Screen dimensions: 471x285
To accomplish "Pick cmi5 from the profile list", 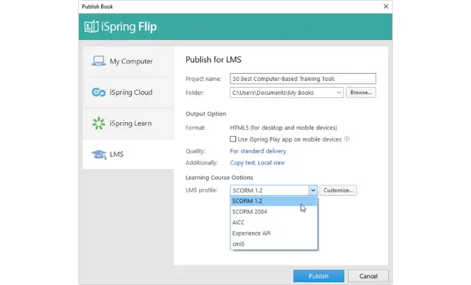I will coord(274,244).
